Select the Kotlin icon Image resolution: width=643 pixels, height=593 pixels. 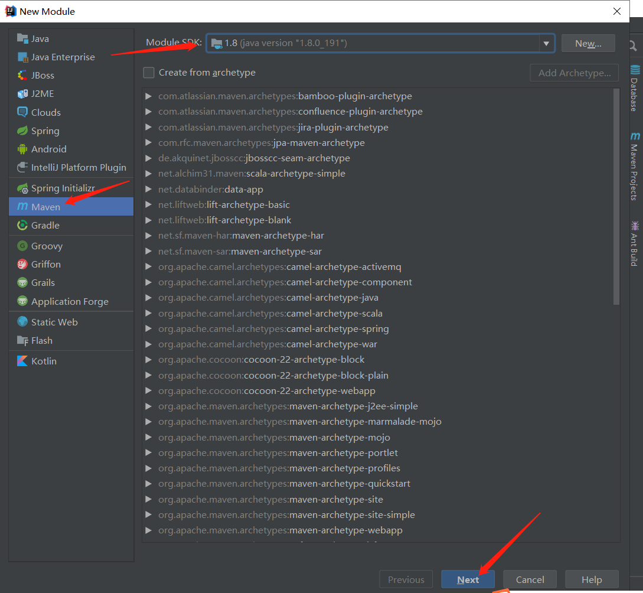[22, 361]
